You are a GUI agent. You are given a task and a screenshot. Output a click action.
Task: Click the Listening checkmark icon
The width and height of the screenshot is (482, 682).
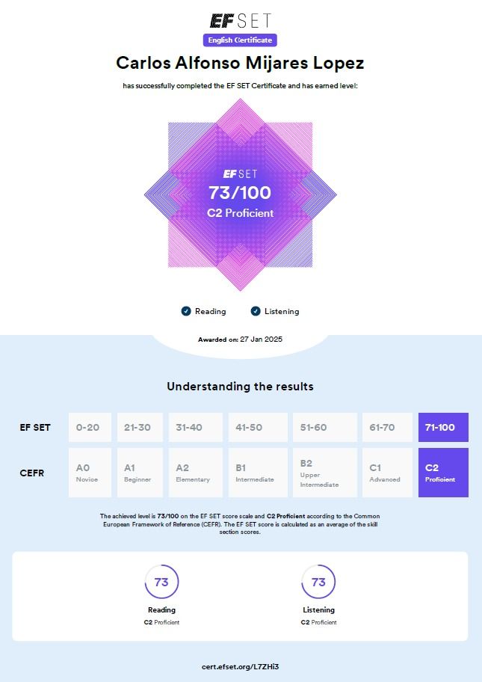coord(256,311)
